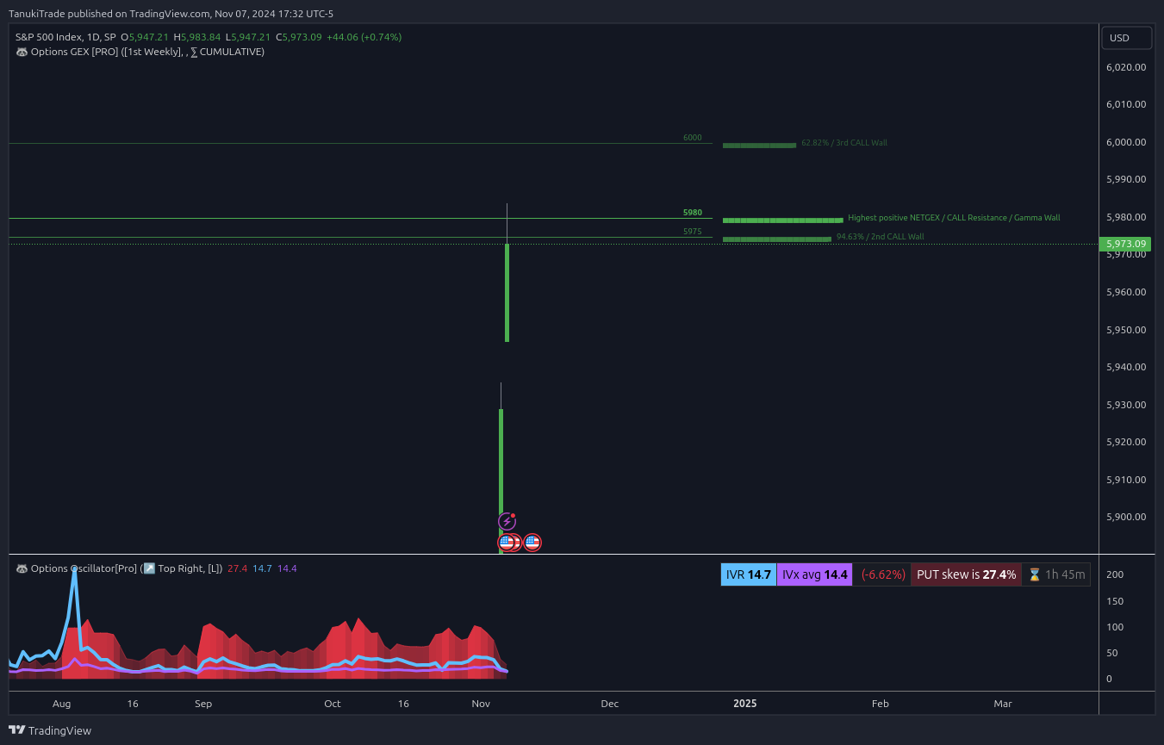Click the Sep time axis label

click(203, 704)
